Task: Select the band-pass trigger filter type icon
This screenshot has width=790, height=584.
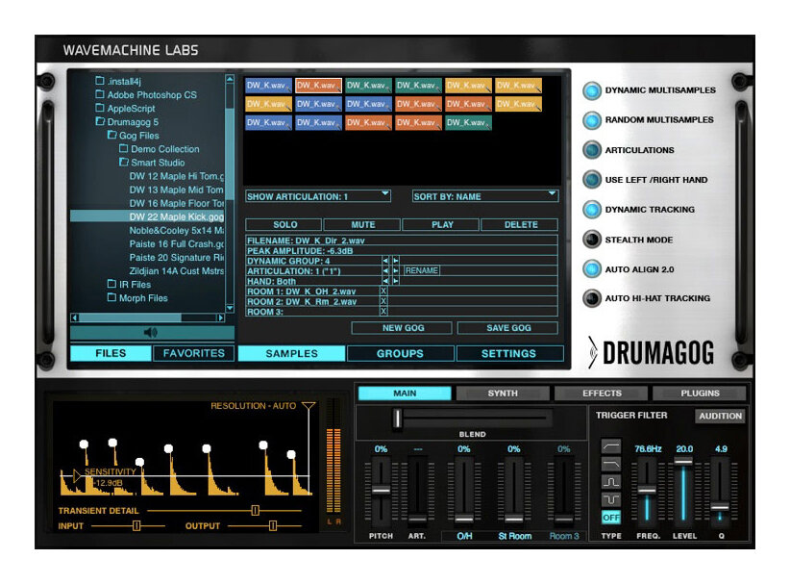Action: (x=611, y=482)
